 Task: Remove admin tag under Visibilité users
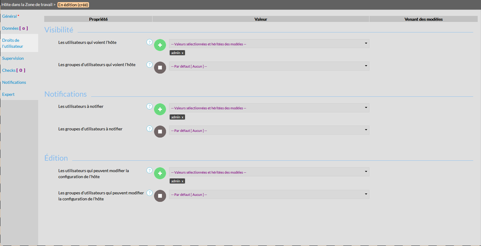pos(182,53)
